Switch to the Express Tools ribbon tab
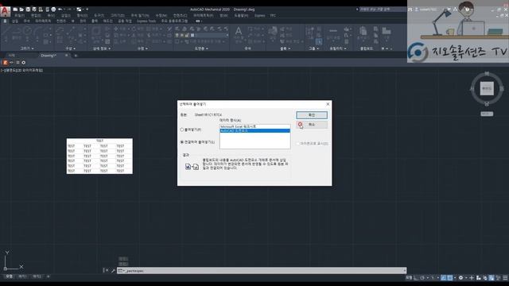Screen dimensions: 509x286 point(146,21)
